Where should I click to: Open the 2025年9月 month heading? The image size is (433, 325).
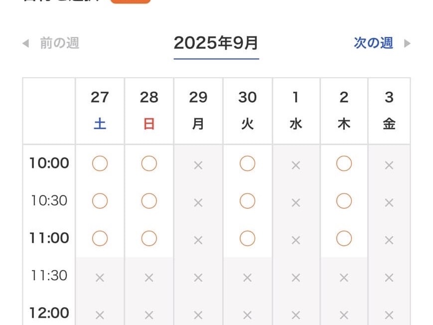216,43
